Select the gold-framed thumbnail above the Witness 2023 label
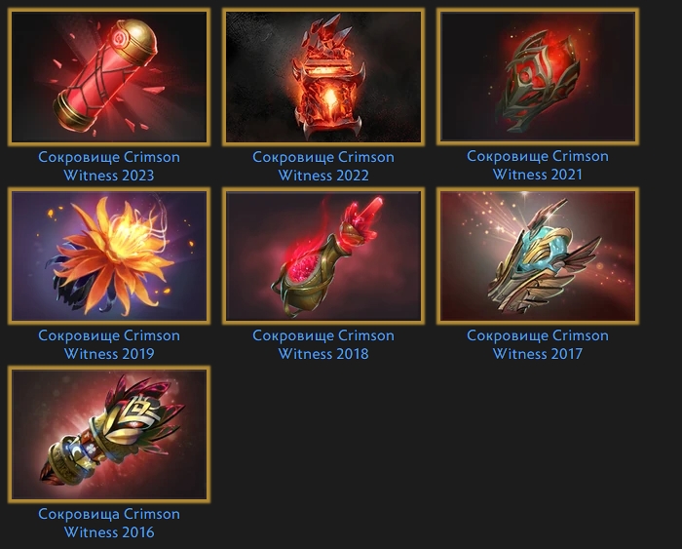 tap(109, 77)
